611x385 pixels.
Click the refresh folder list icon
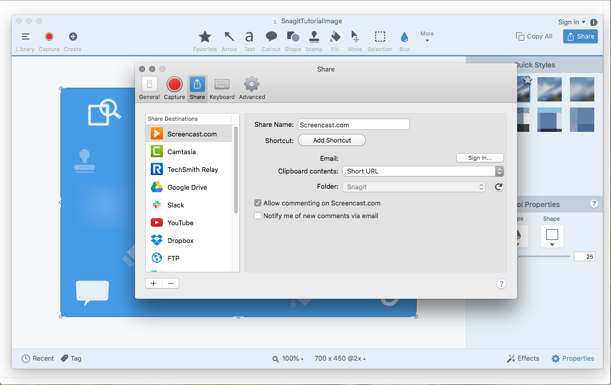(x=499, y=187)
